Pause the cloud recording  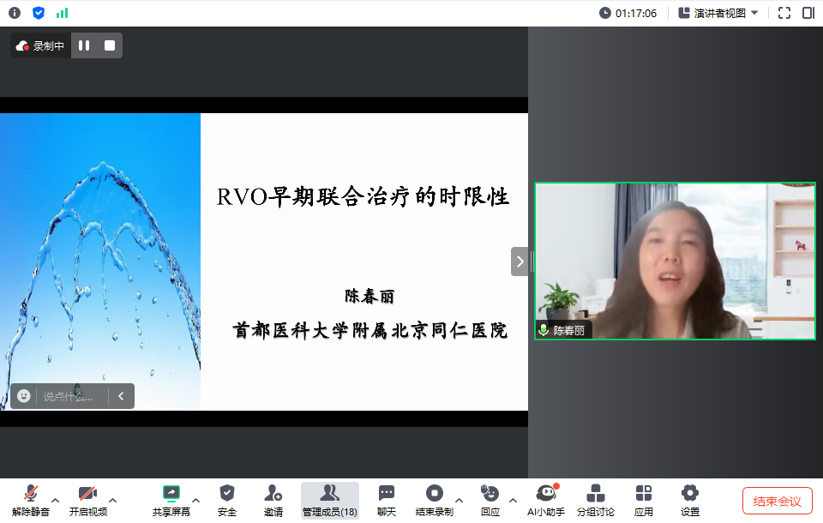[84, 45]
